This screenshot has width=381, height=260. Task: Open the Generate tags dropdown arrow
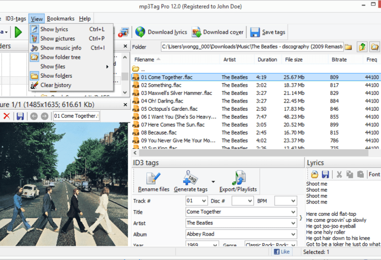pos(213,181)
